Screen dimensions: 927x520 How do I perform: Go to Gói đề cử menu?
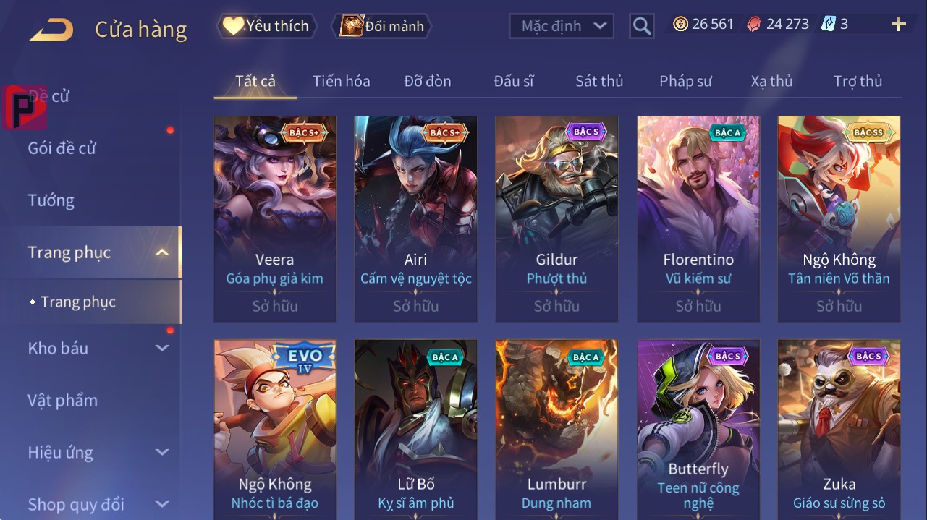point(62,148)
